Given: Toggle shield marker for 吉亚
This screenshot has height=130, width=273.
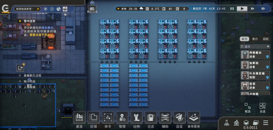Looking at the screenshot, I should point(267,88).
